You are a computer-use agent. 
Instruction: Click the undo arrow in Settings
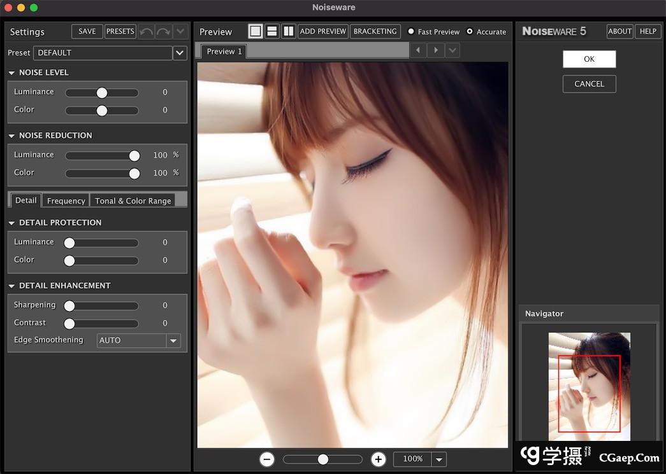pyautogui.click(x=147, y=31)
